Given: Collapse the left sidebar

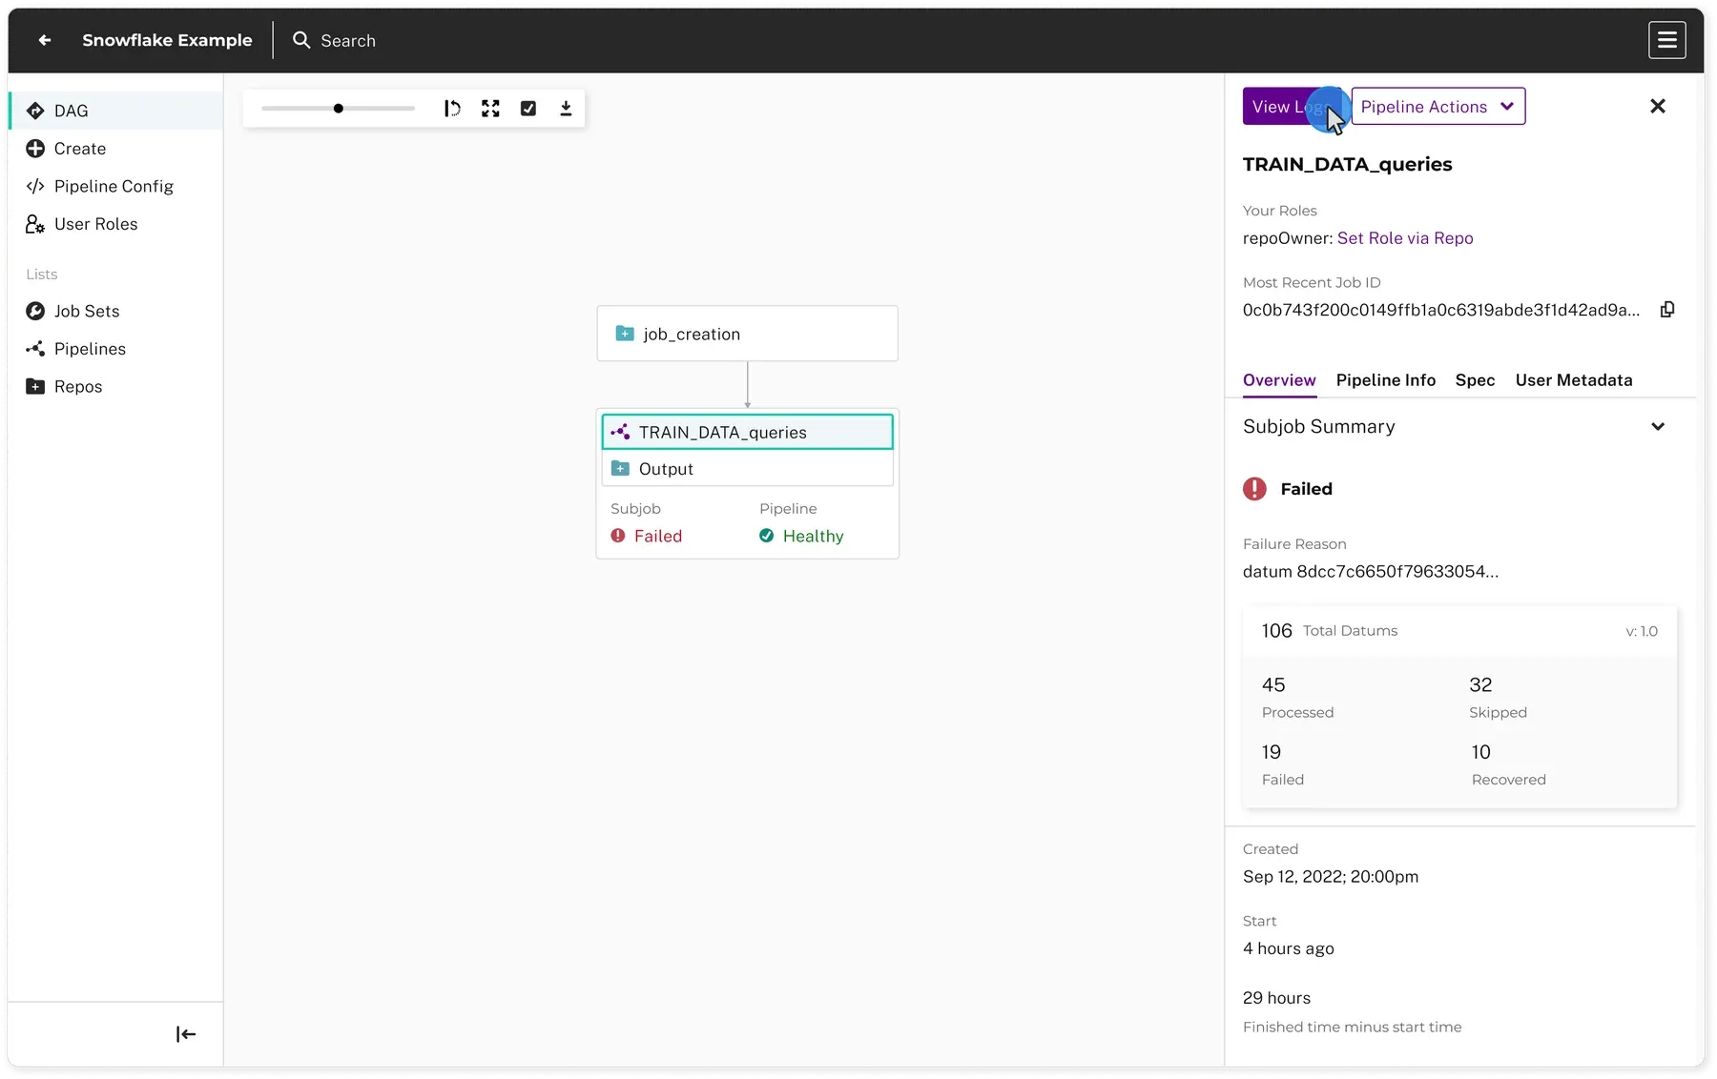Looking at the screenshot, I should [186, 1034].
